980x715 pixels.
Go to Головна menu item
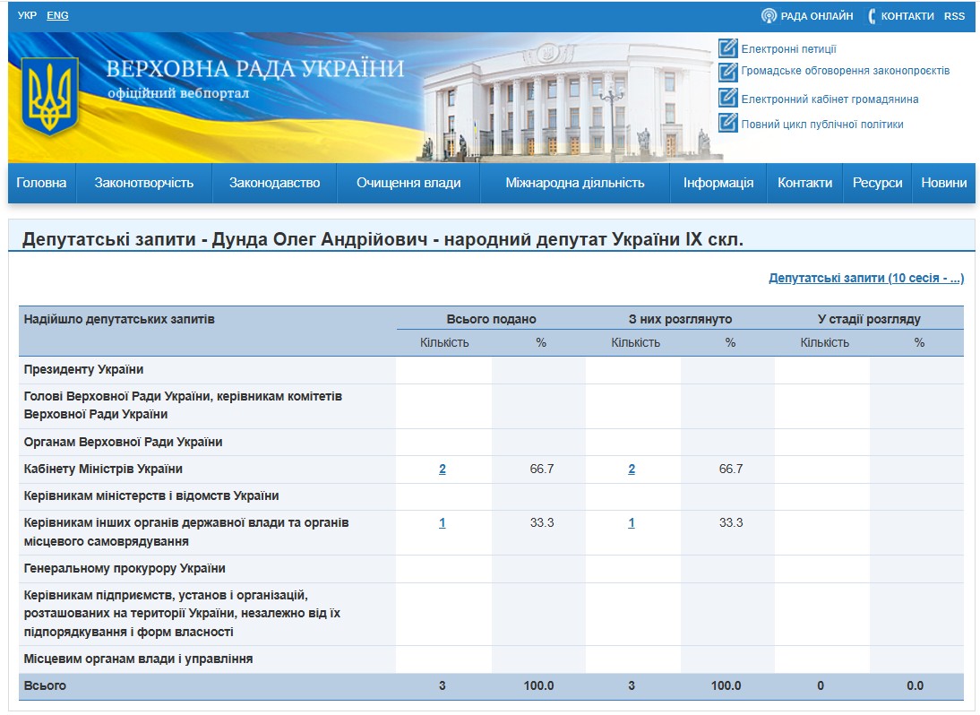coord(41,183)
